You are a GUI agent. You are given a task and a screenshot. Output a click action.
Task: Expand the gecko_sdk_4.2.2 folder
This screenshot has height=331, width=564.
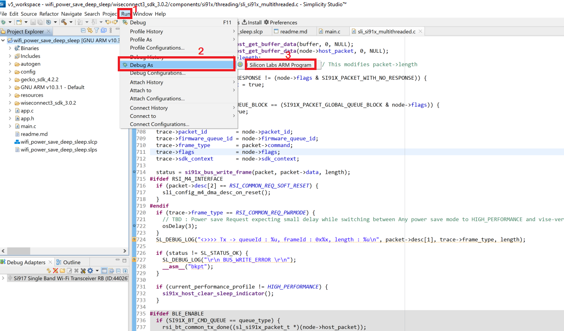pos(10,79)
